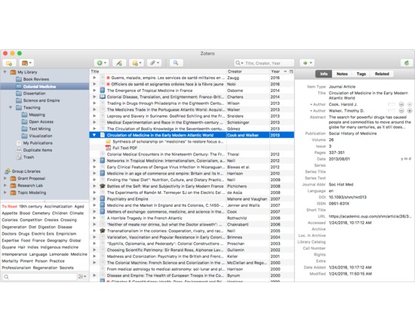Select Networks in Tropical Medicine book
This screenshot has height=332, width=415.
(192, 161)
